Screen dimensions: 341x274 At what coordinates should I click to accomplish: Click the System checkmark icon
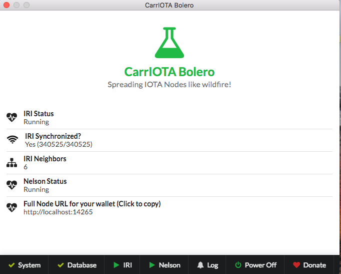coord(11,265)
